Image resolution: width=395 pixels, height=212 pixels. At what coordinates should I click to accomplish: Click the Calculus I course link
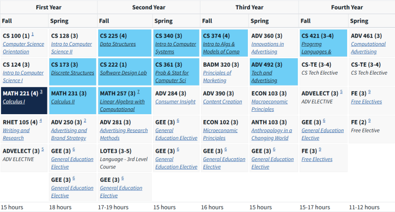click(x=14, y=102)
